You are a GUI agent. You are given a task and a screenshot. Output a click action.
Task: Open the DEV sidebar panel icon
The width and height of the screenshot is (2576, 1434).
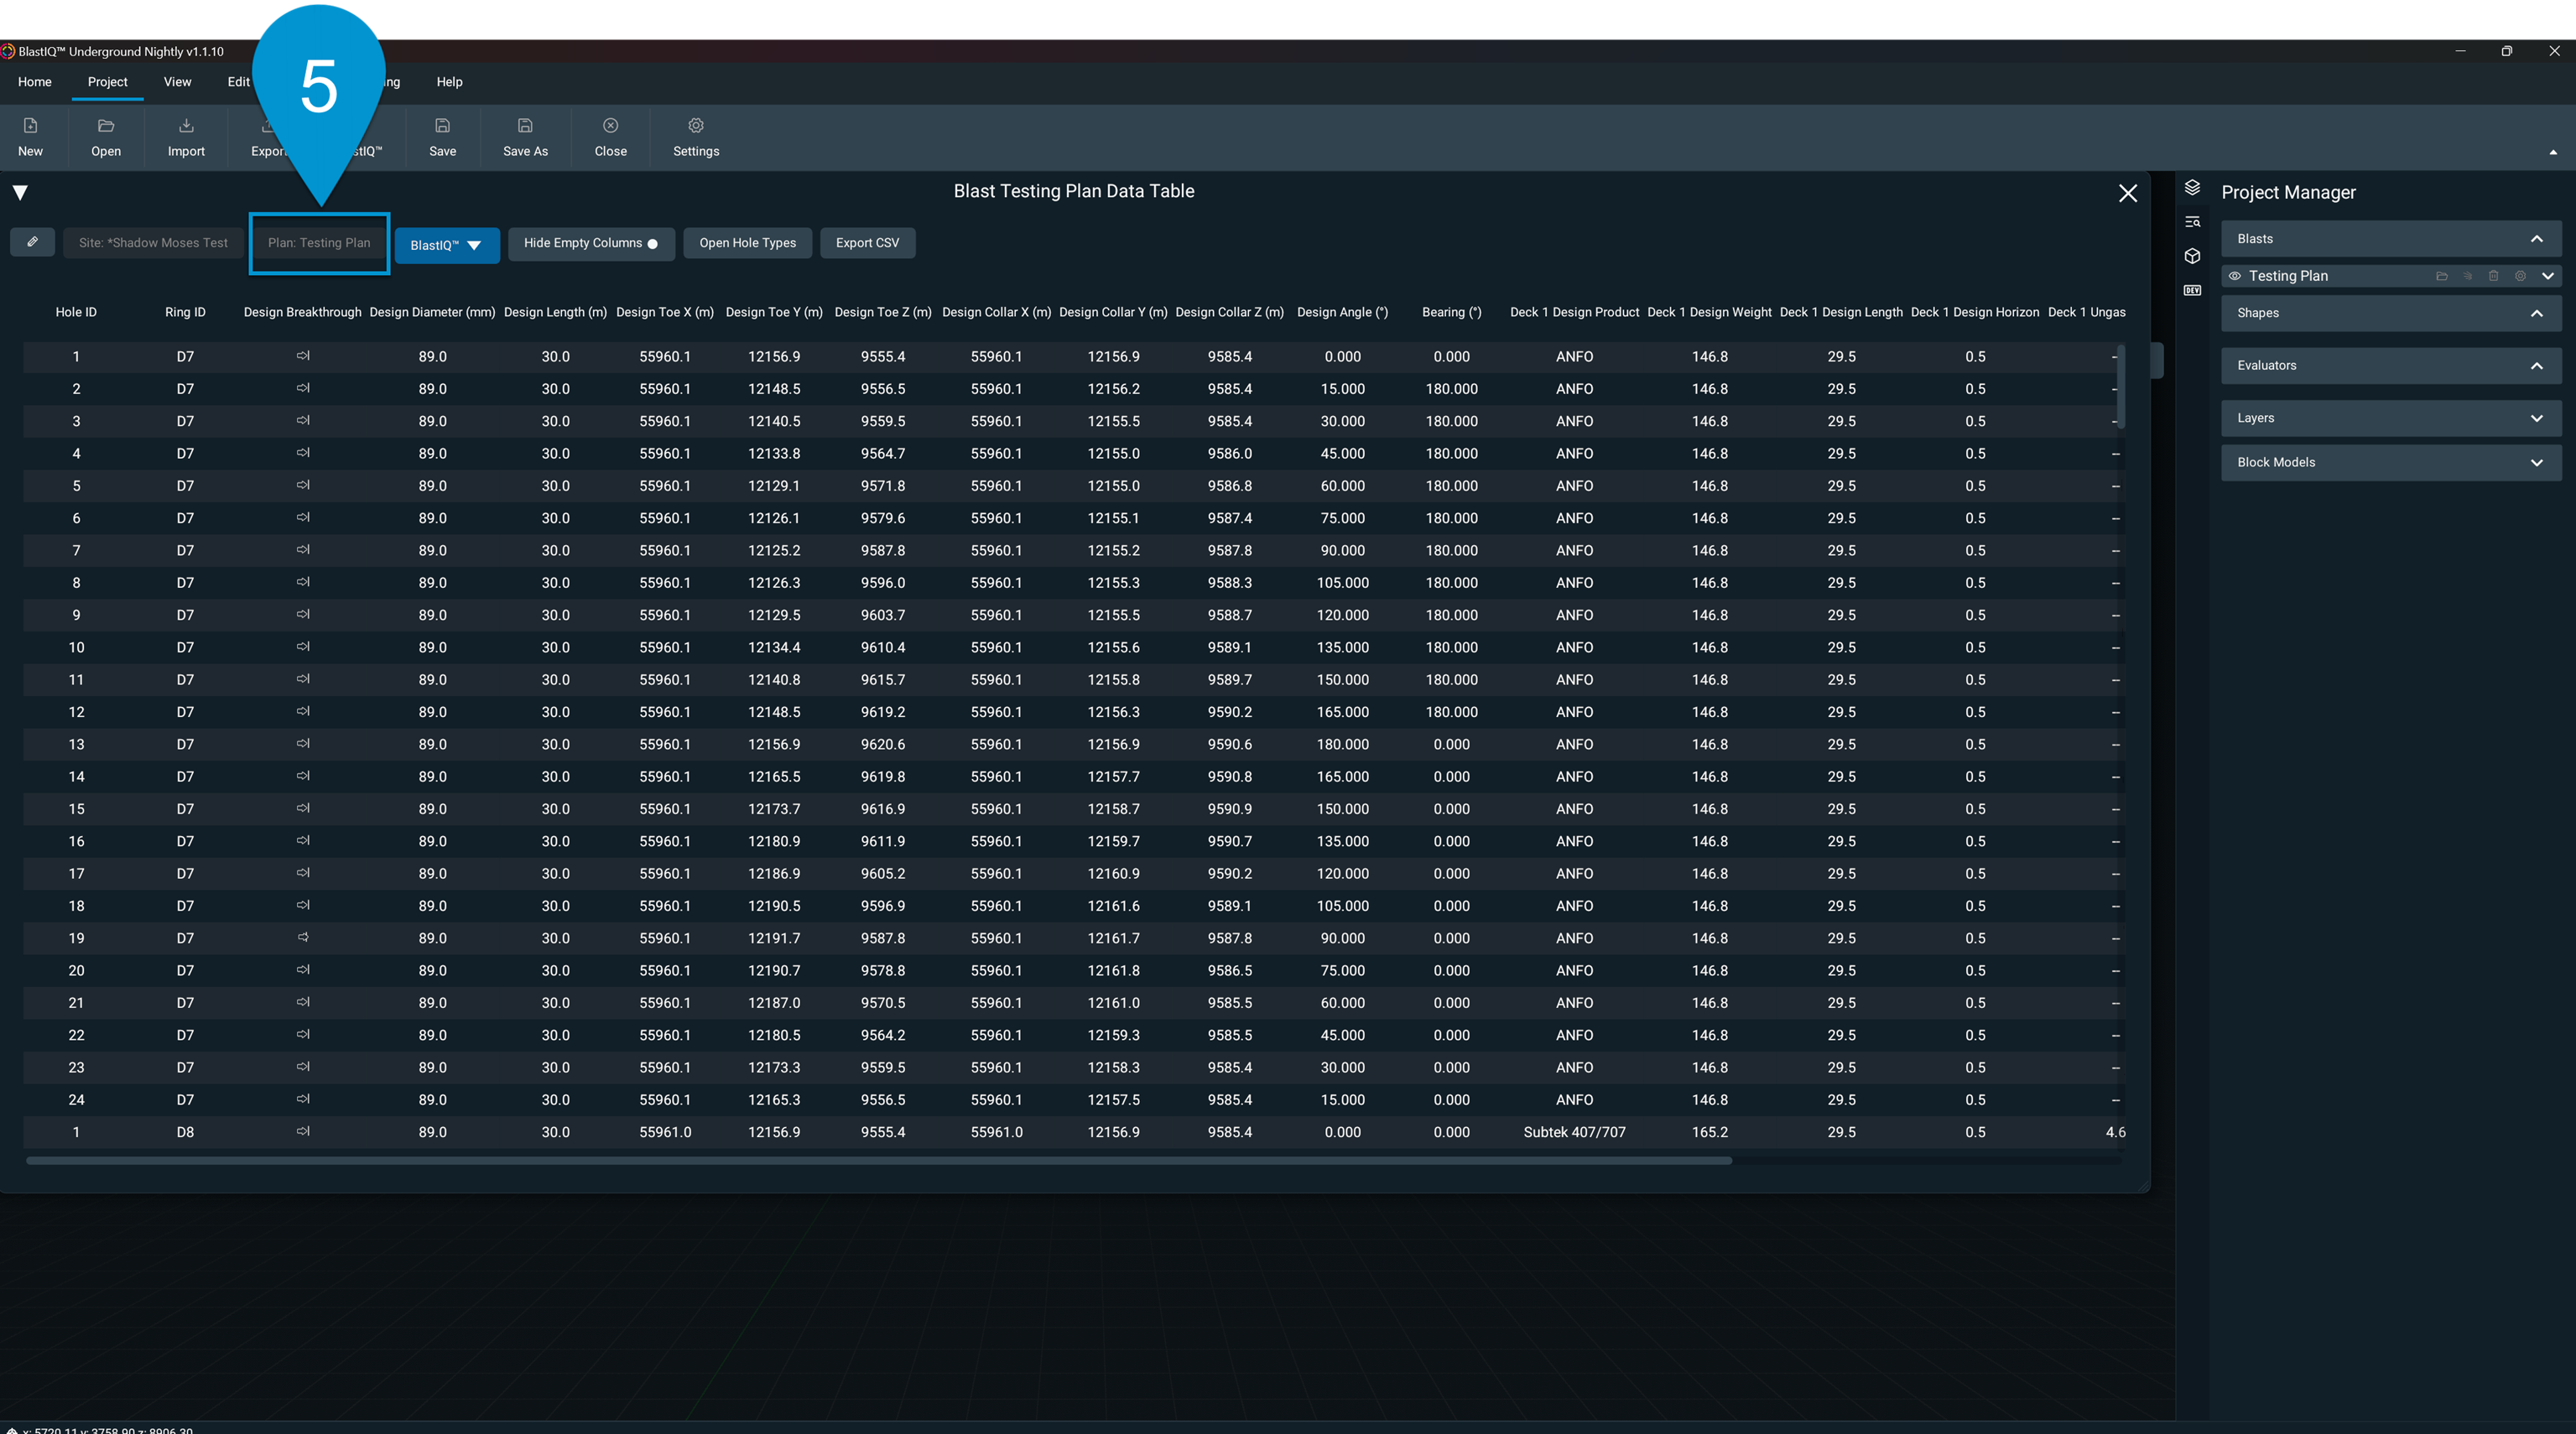(2192, 290)
